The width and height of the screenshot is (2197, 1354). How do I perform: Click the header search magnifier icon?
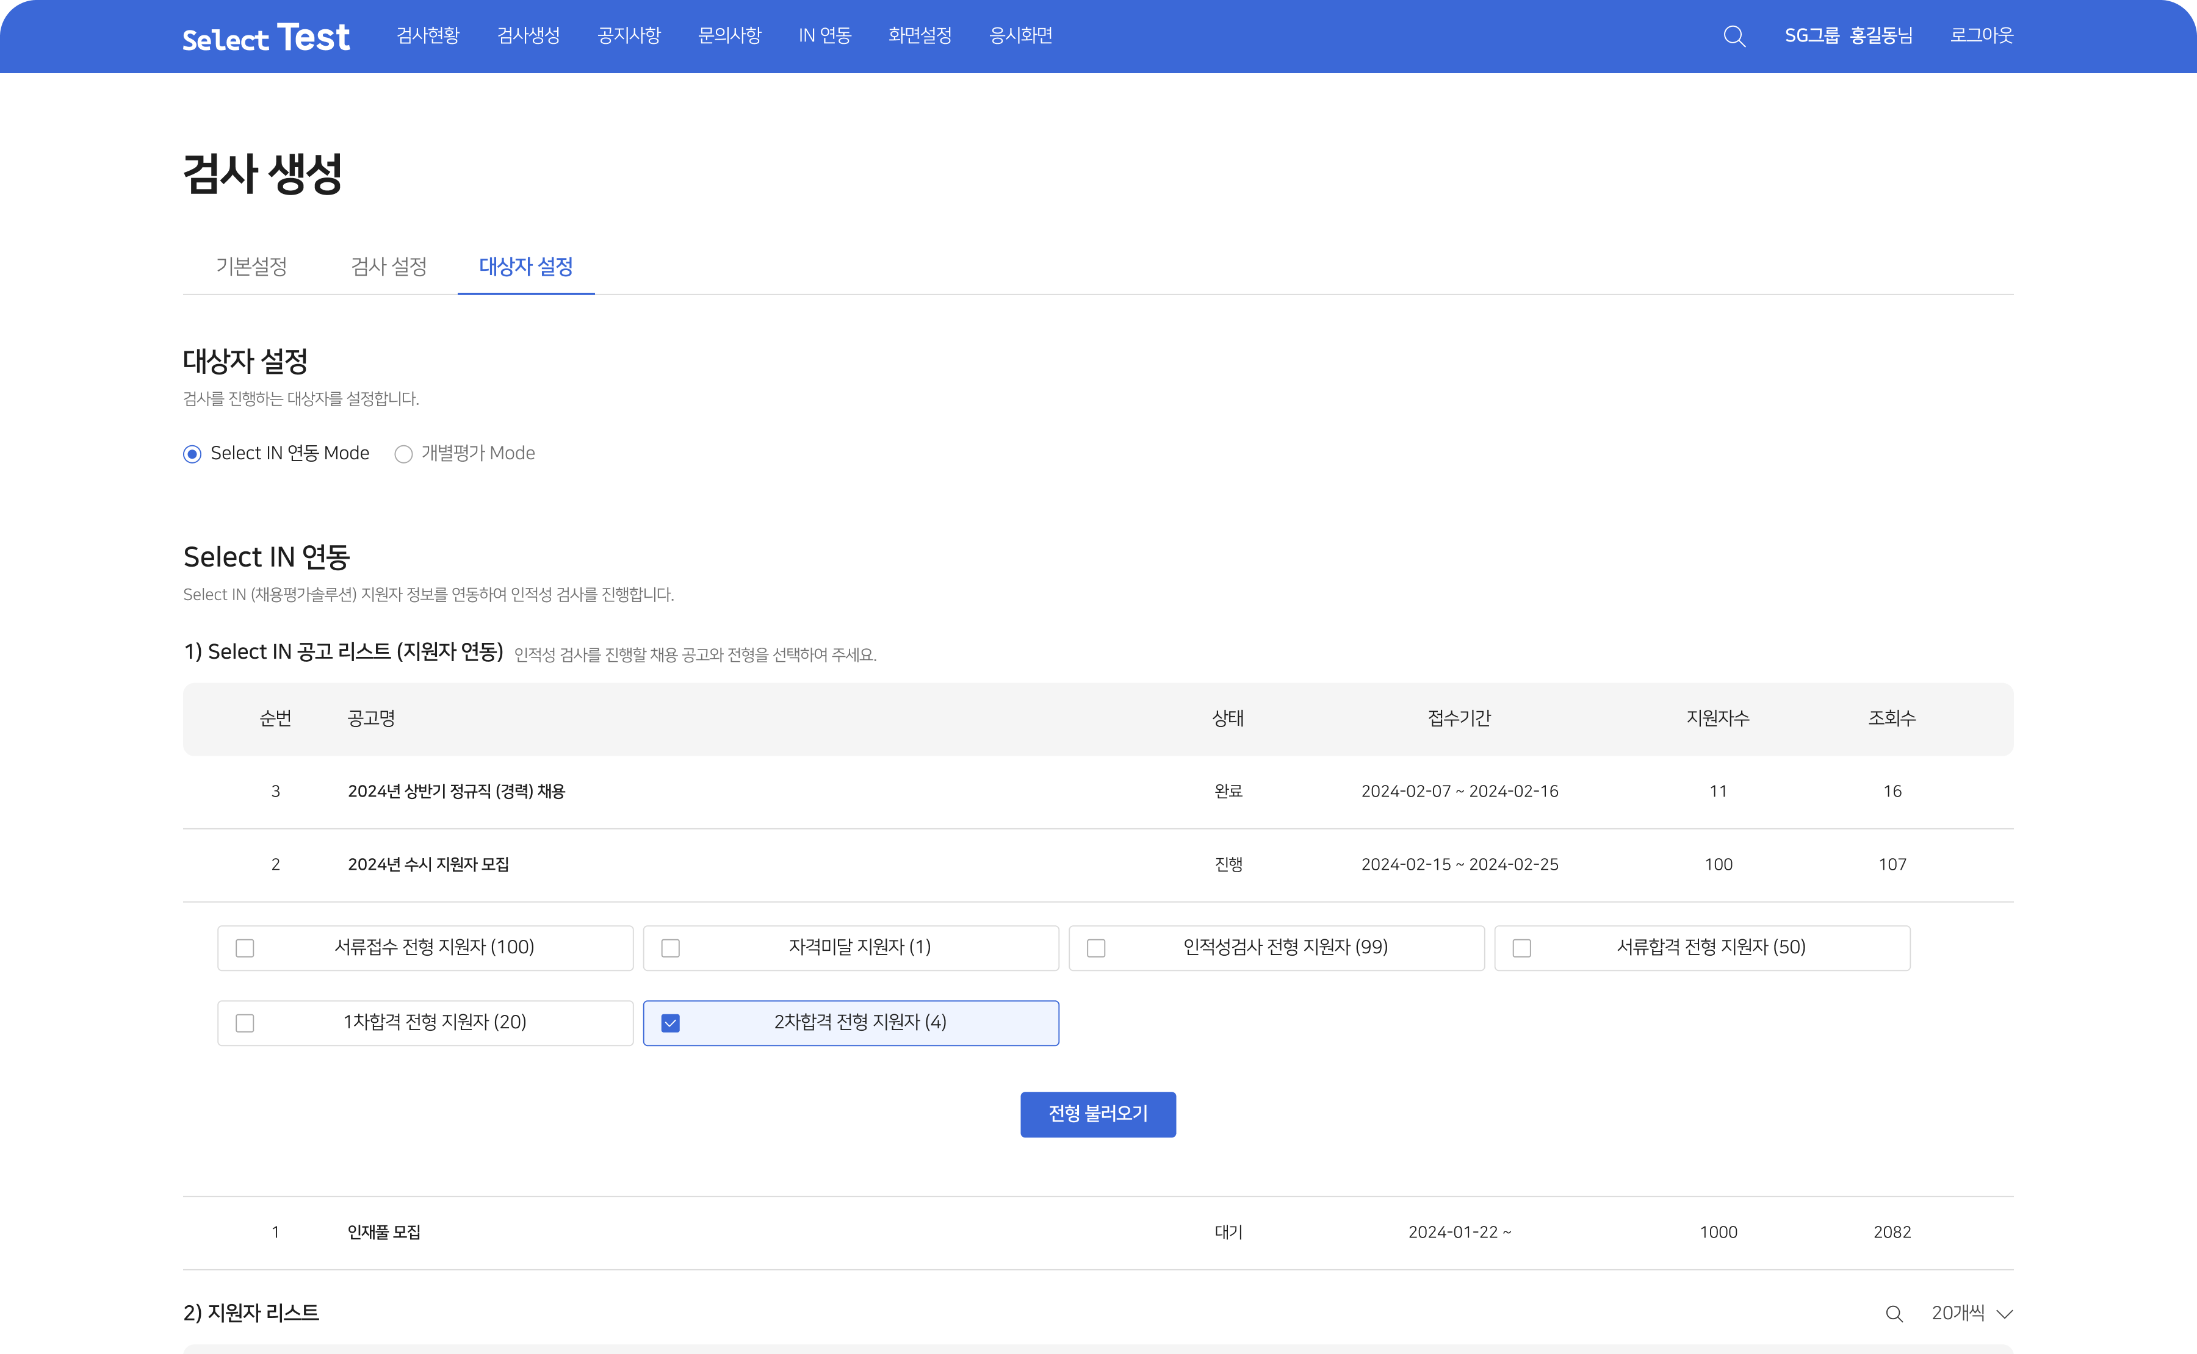tap(1734, 36)
